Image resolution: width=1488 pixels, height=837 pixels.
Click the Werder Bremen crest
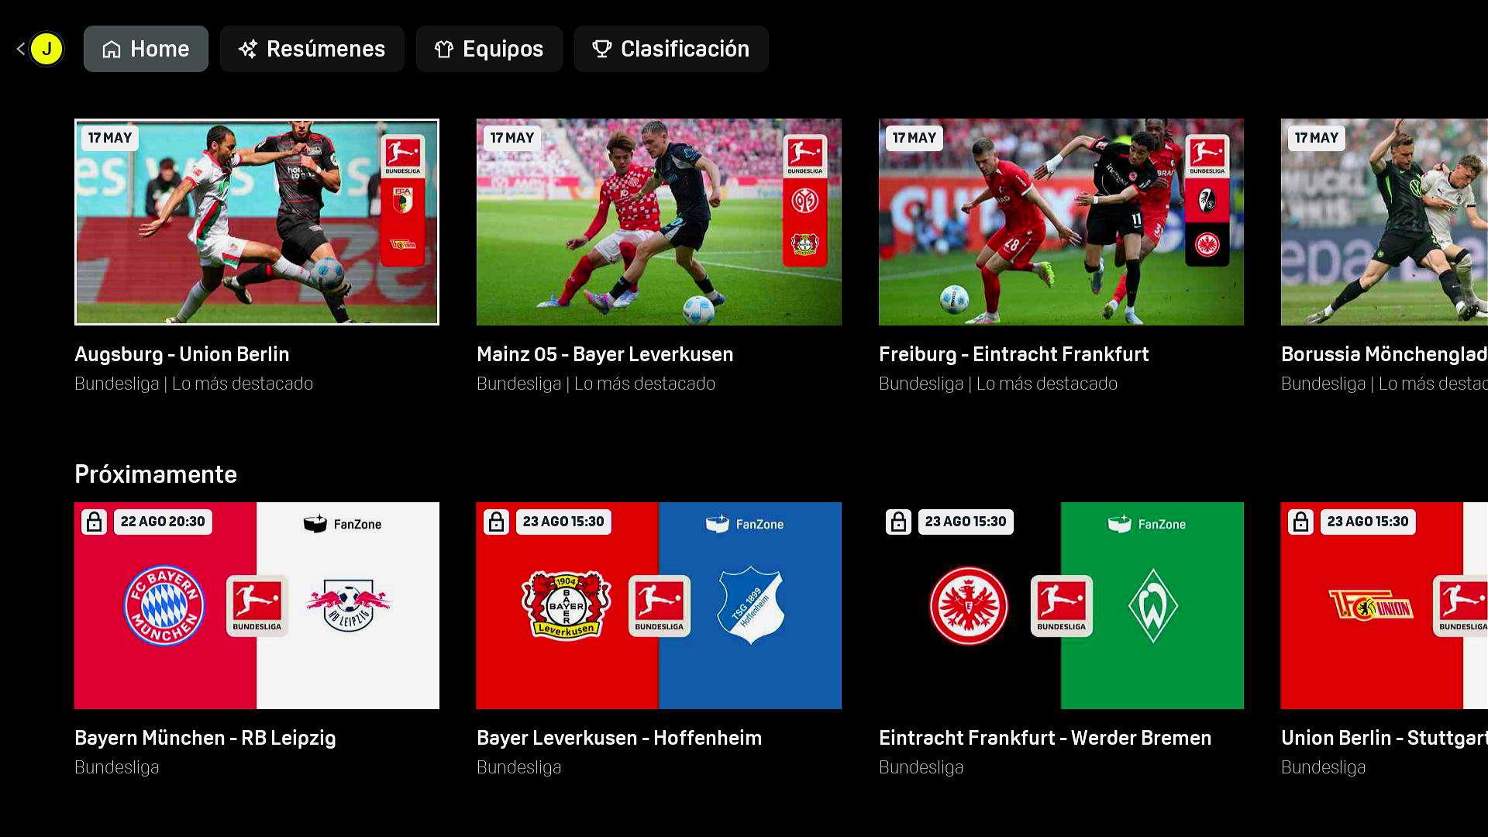[1153, 605]
